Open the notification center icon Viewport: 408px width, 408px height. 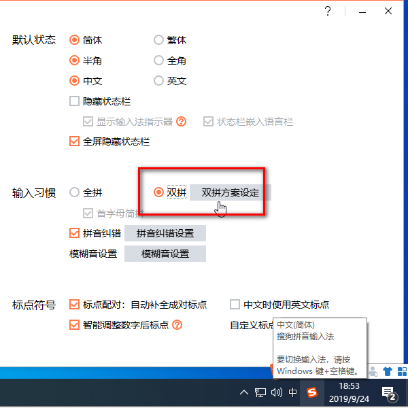pyautogui.click(x=389, y=393)
